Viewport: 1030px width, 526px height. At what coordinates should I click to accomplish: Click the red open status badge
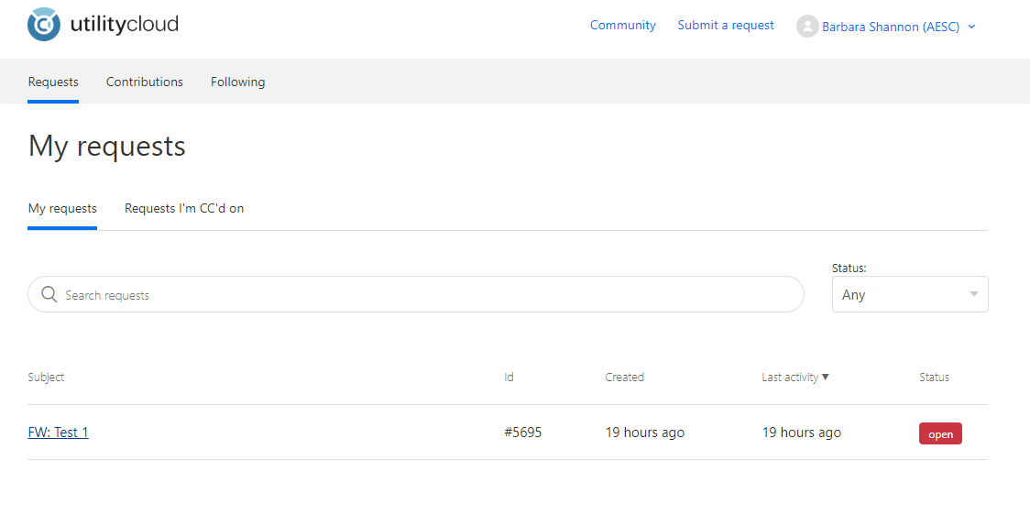coord(940,434)
